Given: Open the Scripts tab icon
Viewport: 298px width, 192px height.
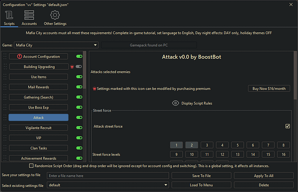Looking at the screenshot, I should [9, 15].
